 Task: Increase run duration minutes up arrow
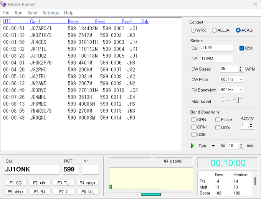click(x=241, y=145)
